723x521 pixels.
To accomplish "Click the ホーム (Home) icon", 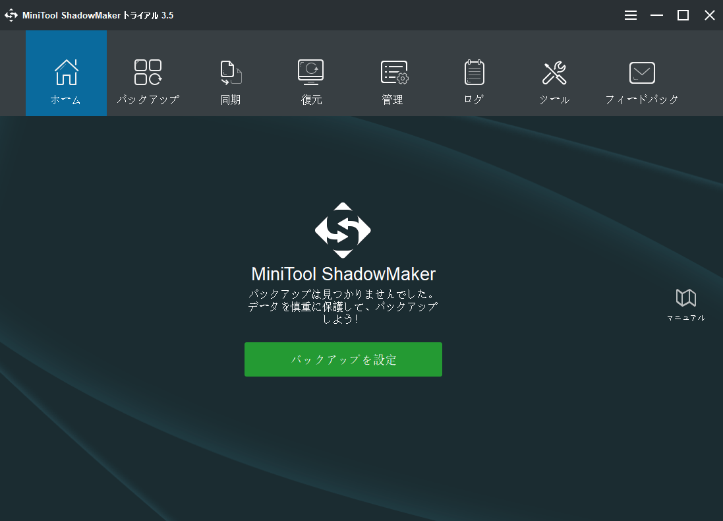I will 66,73.
